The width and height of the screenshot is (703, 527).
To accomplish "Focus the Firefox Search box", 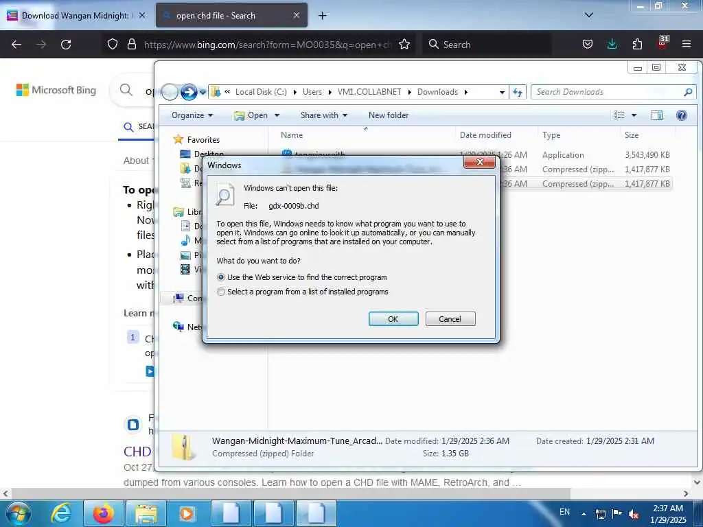I will (x=487, y=45).
